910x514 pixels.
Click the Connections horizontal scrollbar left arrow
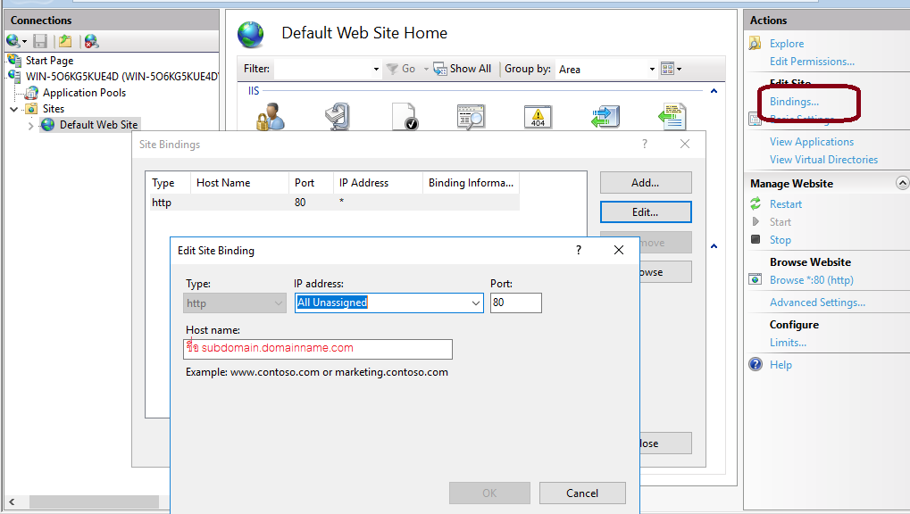12,502
